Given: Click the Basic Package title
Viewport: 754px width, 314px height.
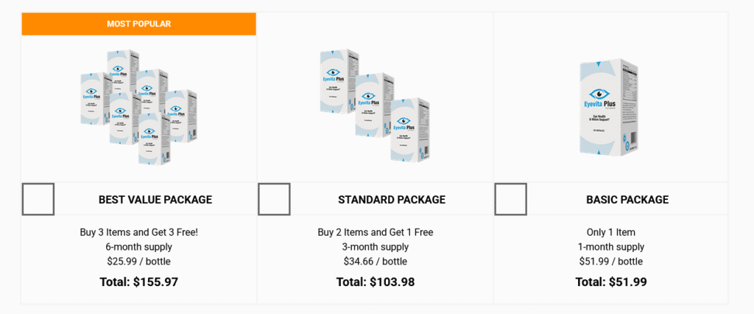Looking at the screenshot, I should point(627,200).
